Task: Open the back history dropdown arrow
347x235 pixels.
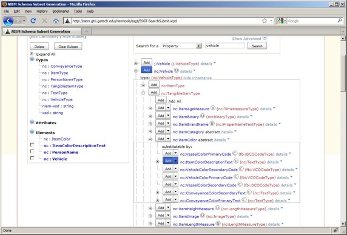Action: click(x=24, y=21)
